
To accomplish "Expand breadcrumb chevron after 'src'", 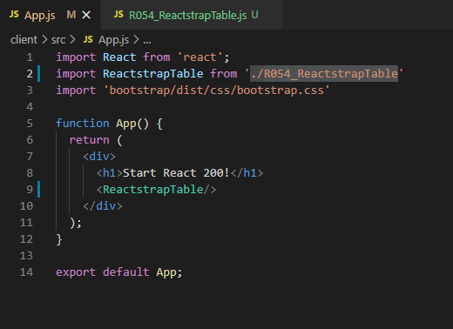I will (72, 40).
